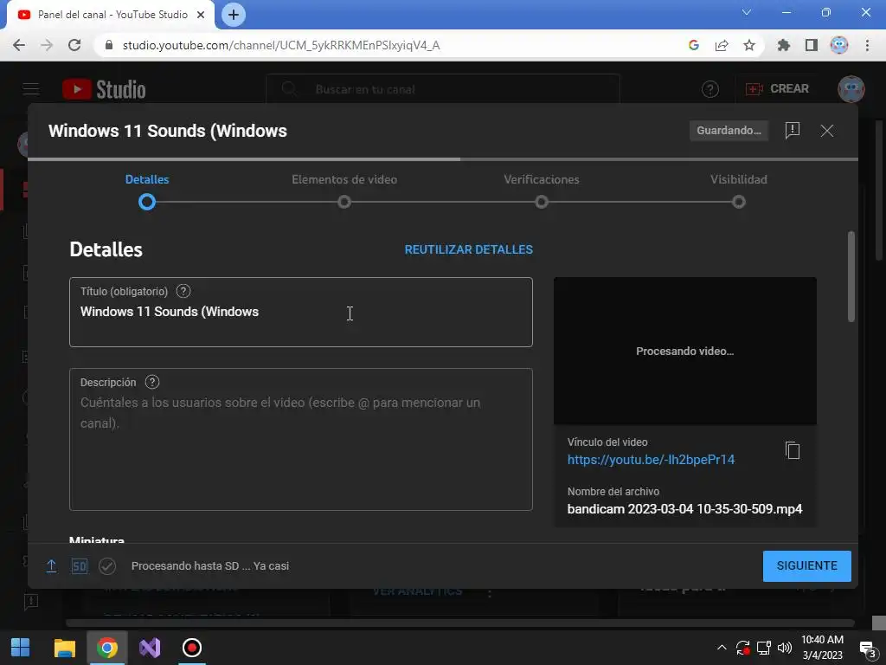
Task: Open the volume control in system tray
Action: (x=784, y=648)
